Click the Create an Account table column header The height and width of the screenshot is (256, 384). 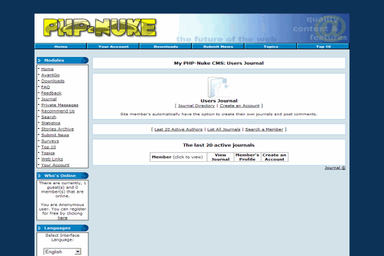tap(275, 157)
